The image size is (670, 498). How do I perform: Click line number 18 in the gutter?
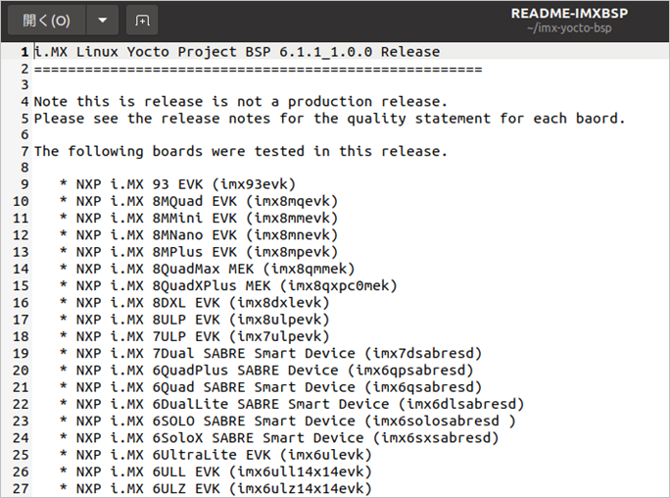click(20, 336)
